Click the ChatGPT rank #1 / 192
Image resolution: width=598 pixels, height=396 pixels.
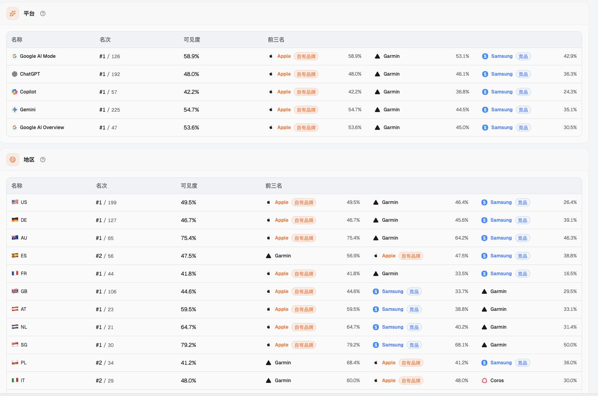point(110,74)
